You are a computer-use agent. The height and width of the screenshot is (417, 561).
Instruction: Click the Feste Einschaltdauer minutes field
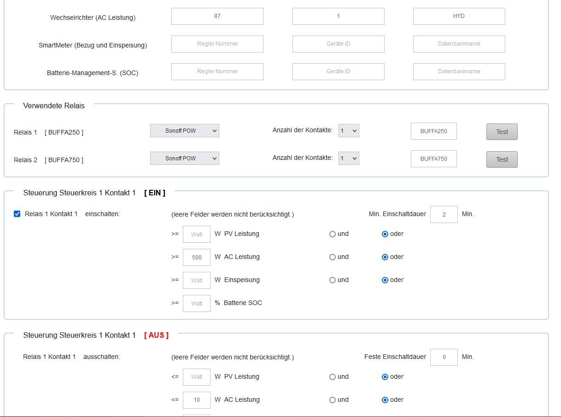coord(444,357)
